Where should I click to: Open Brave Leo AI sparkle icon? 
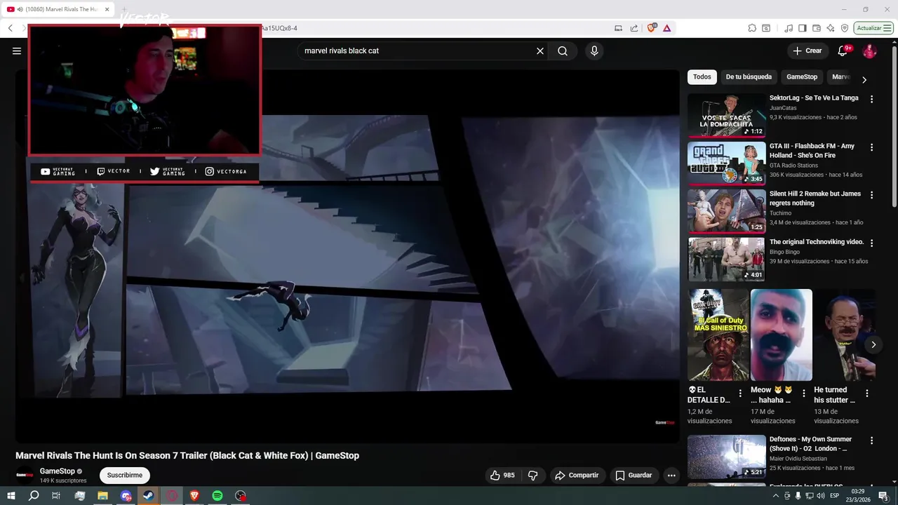(x=831, y=28)
